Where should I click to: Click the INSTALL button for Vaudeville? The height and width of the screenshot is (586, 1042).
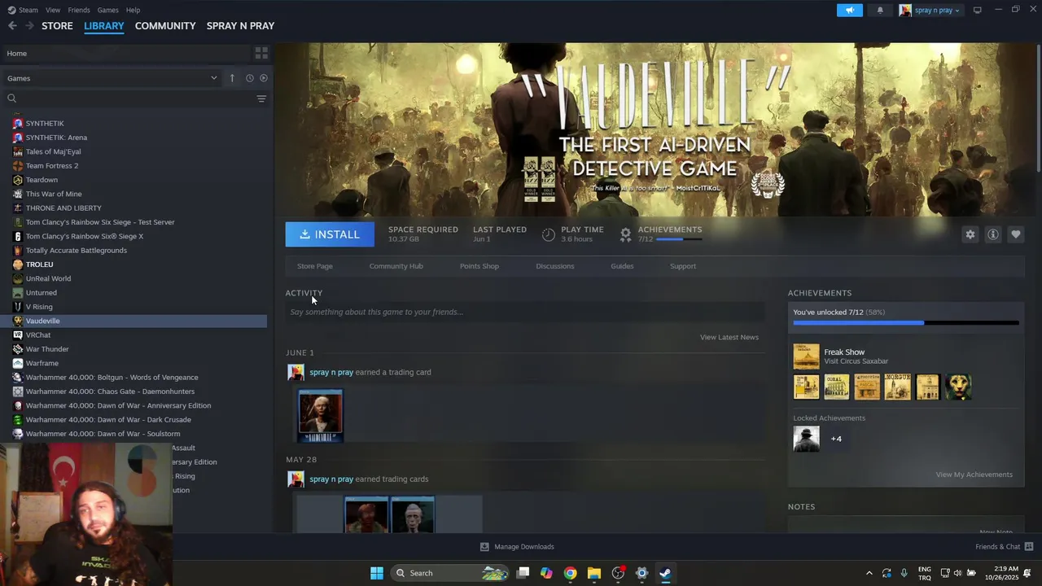(x=330, y=234)
